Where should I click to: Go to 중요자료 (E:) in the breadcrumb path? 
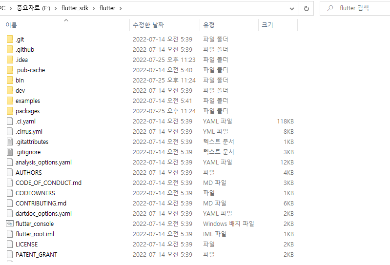pos(33,8)
